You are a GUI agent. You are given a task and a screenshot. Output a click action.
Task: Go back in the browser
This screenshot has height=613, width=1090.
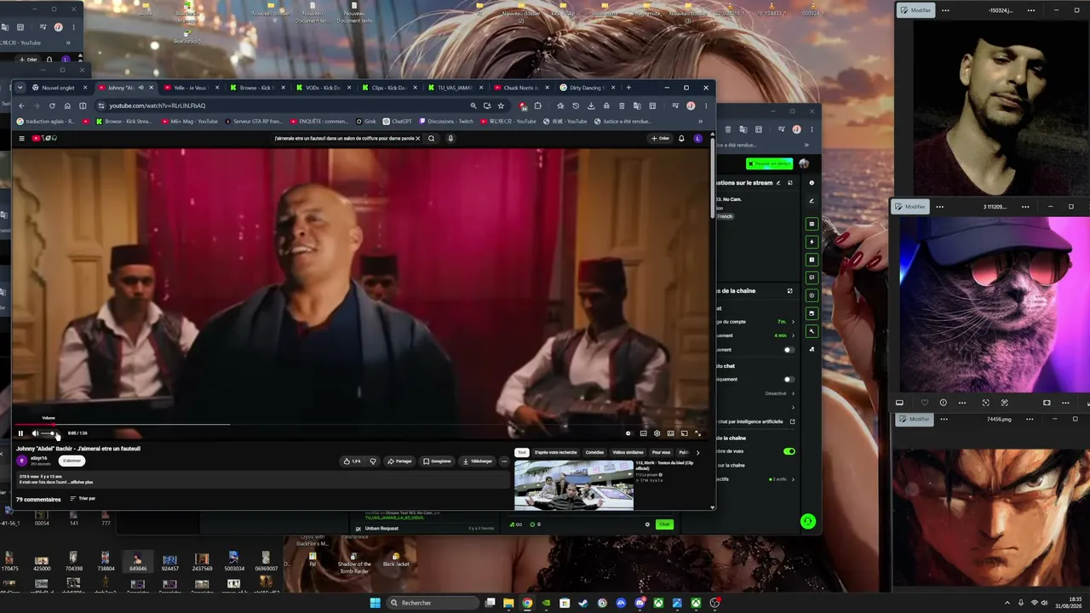(21, 106)
